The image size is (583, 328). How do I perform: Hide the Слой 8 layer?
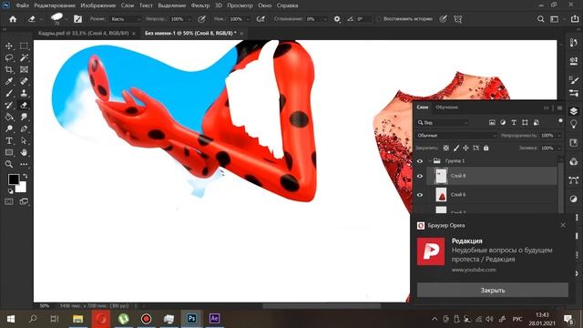tap(420, 176)
